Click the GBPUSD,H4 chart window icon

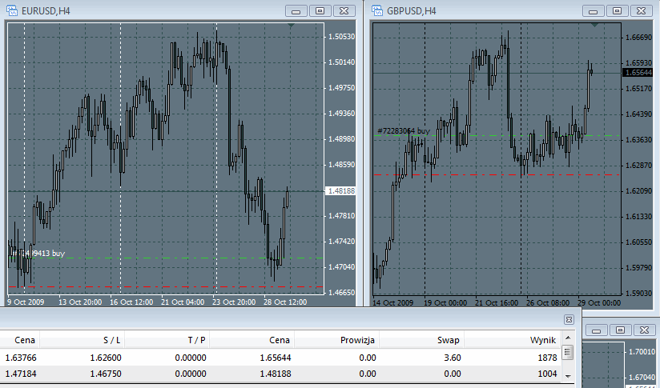click(377, 10)
